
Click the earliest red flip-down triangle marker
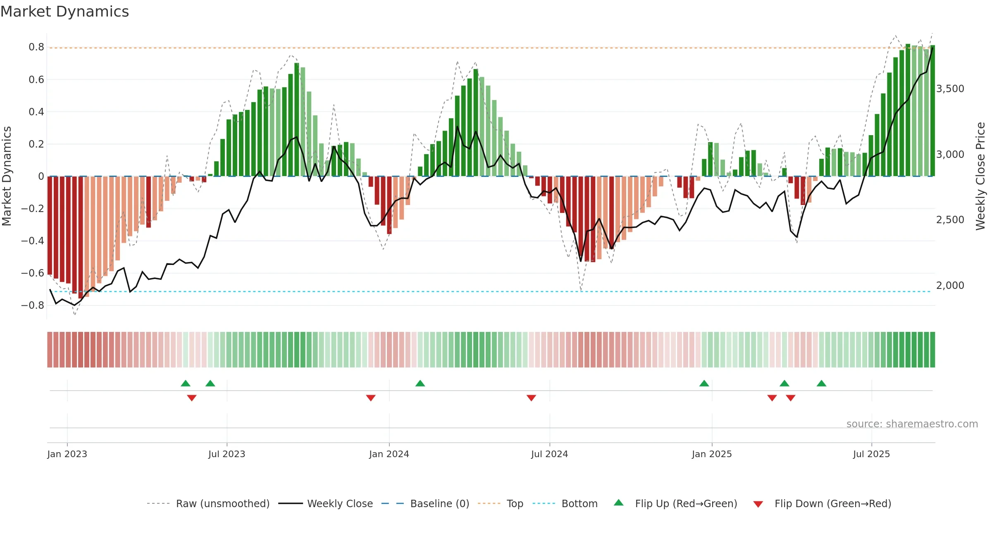pos(192,398)
